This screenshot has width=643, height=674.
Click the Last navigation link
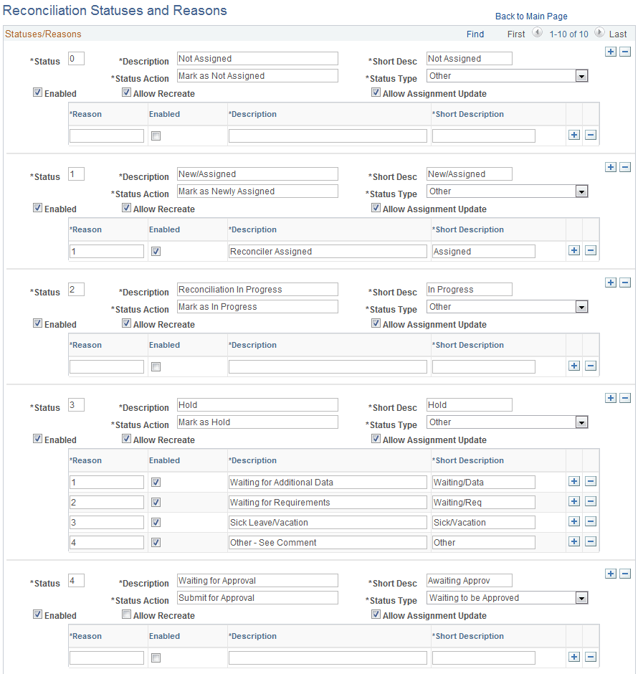click(618, 34)
